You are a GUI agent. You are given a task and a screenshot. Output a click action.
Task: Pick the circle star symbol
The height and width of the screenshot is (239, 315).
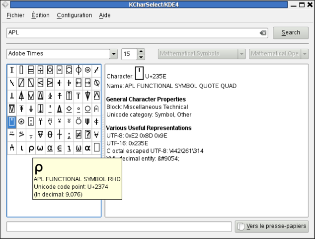(21, 122)
